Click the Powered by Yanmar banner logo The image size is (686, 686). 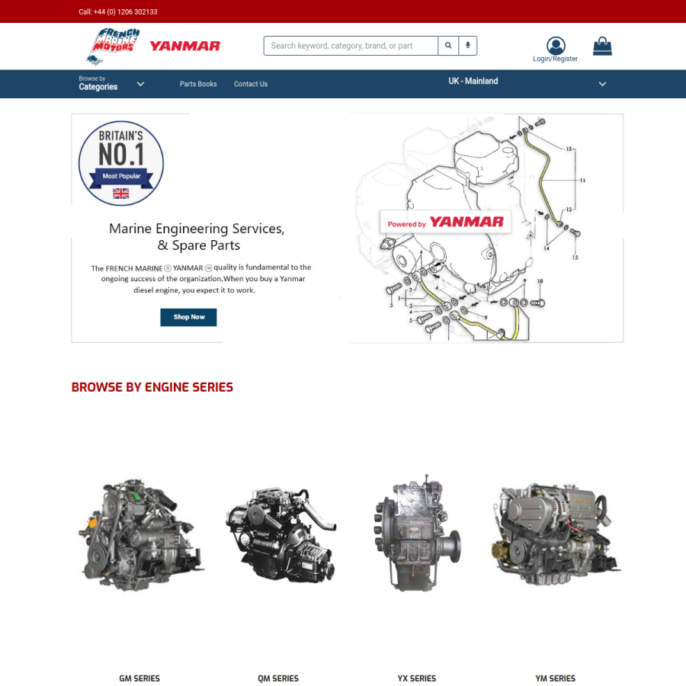click(445, 223)
